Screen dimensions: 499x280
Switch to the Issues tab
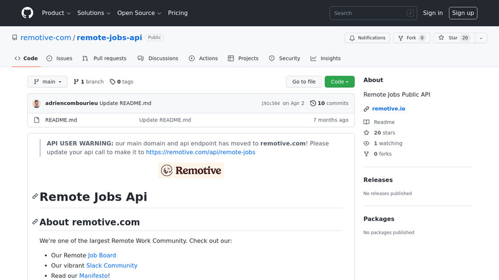[59, 58]
